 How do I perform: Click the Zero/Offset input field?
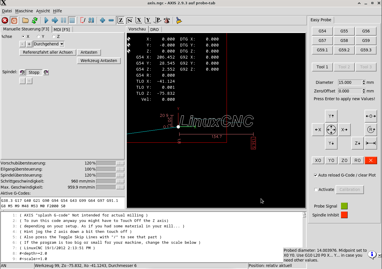(350, 91)
